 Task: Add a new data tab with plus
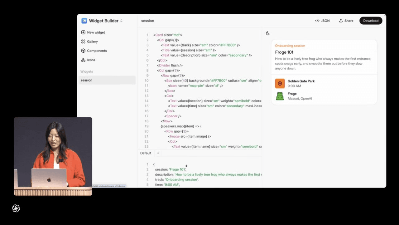[158, 153]
